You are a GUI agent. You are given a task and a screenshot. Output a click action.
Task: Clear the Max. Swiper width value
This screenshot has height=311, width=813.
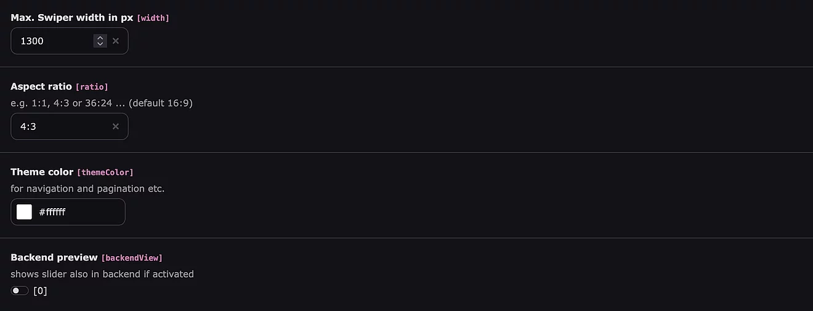point(116,41)
